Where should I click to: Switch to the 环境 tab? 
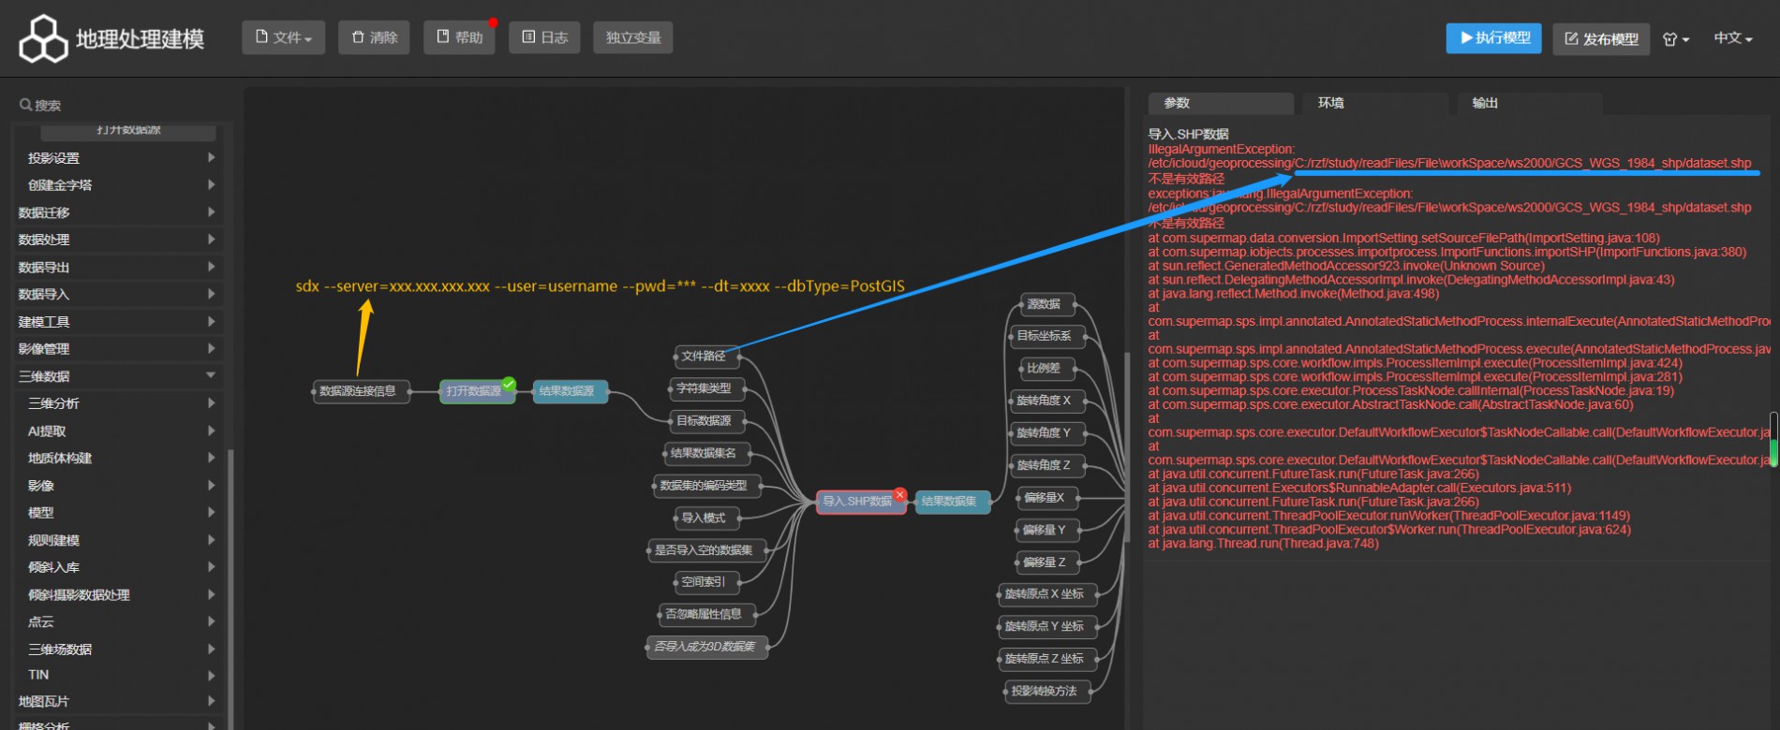pyautogui.click(x=1330, y=103)
